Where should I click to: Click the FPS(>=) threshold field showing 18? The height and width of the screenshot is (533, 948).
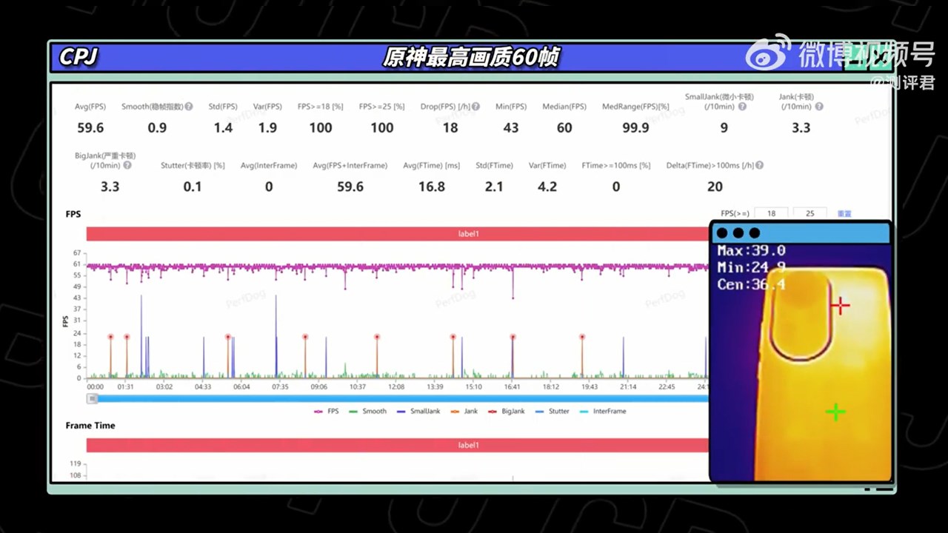click(x=771, y=213)
